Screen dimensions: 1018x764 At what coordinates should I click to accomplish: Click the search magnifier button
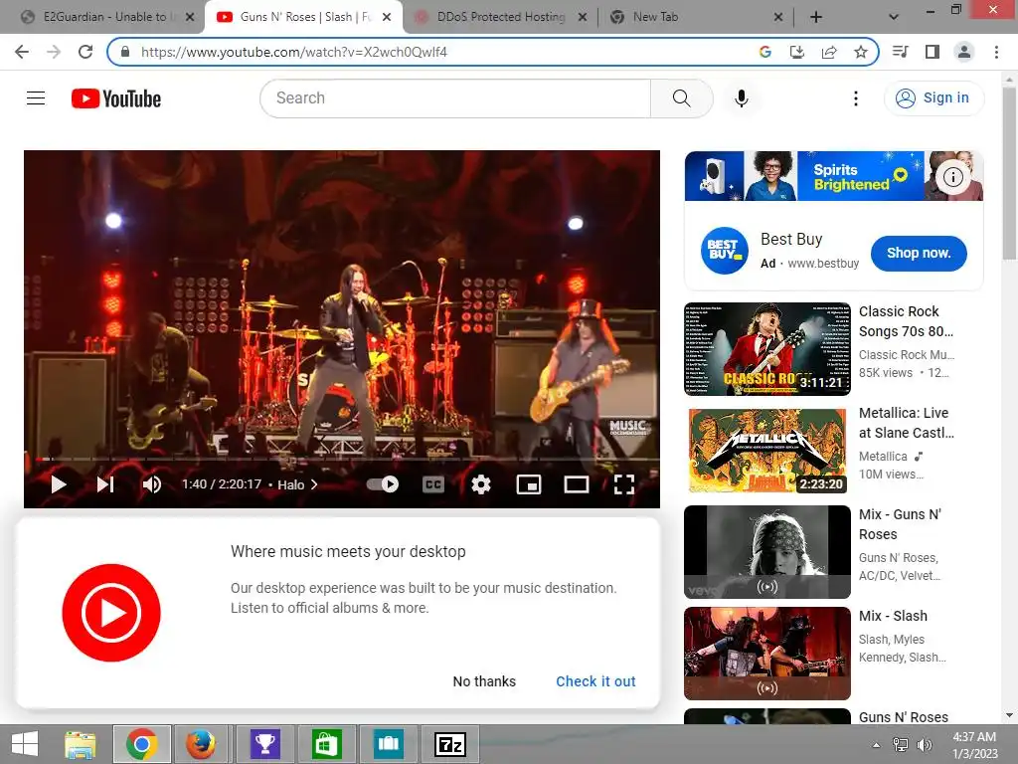681,98
